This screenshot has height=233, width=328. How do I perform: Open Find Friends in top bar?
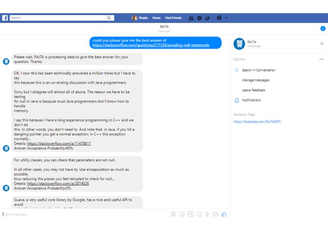(x=173, y=18)
